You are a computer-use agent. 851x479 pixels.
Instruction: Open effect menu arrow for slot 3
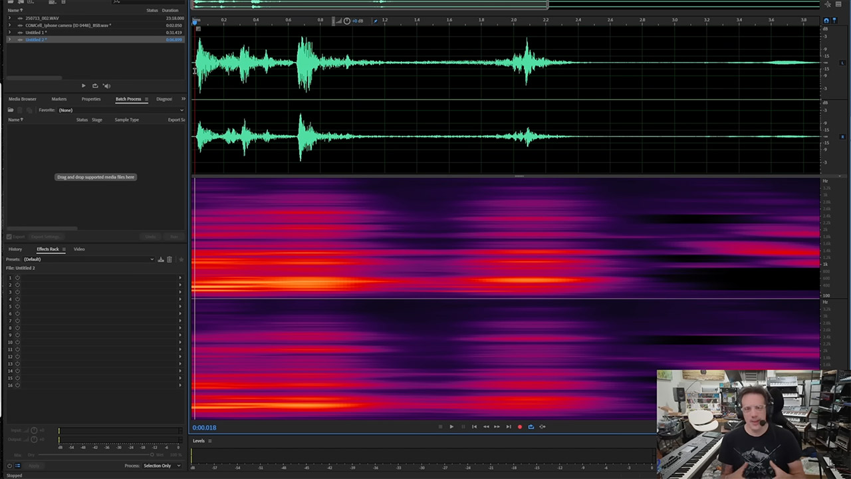click(x=180, y=292)
